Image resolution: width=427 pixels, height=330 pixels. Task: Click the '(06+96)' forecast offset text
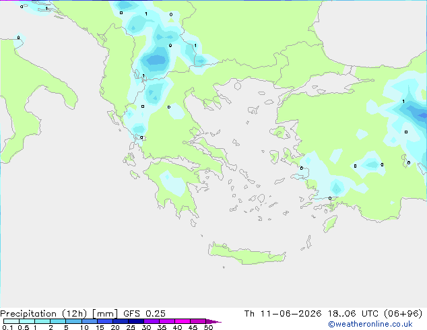(403, 314)
